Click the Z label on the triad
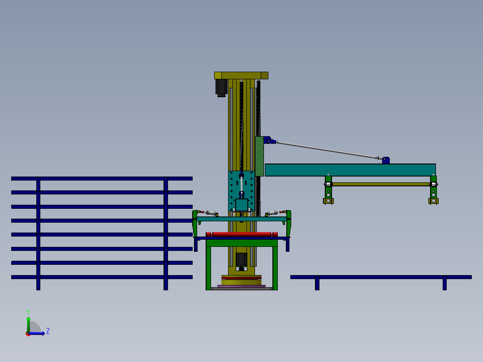 (48, 331)
